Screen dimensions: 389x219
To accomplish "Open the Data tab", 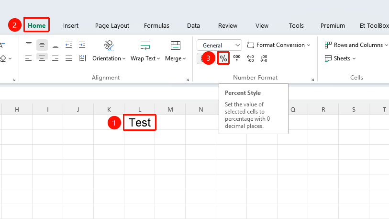I will click(x=193, y=25).
